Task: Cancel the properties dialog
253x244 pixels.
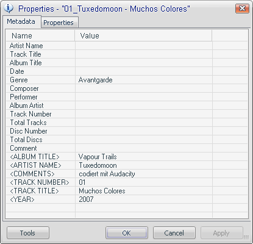Action: [x=174, y=233]
